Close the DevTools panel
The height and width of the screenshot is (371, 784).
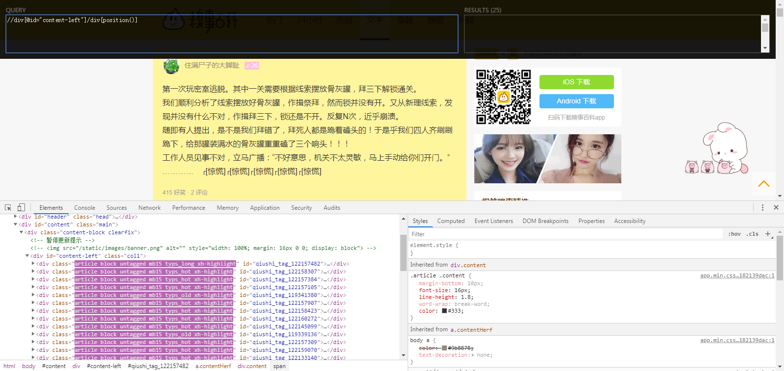pyautogui.click(x=776, y=207)
